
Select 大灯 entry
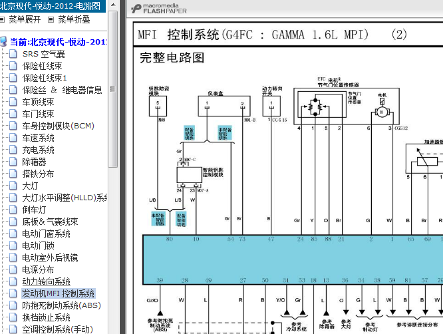coord(30,186)
